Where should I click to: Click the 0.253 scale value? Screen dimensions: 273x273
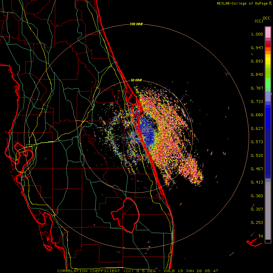click(x=257, y=223)
